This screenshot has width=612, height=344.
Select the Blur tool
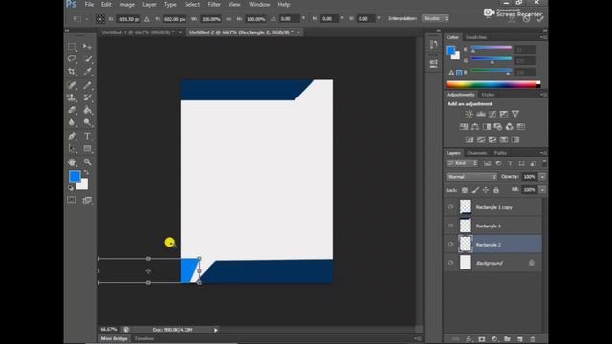72,122
